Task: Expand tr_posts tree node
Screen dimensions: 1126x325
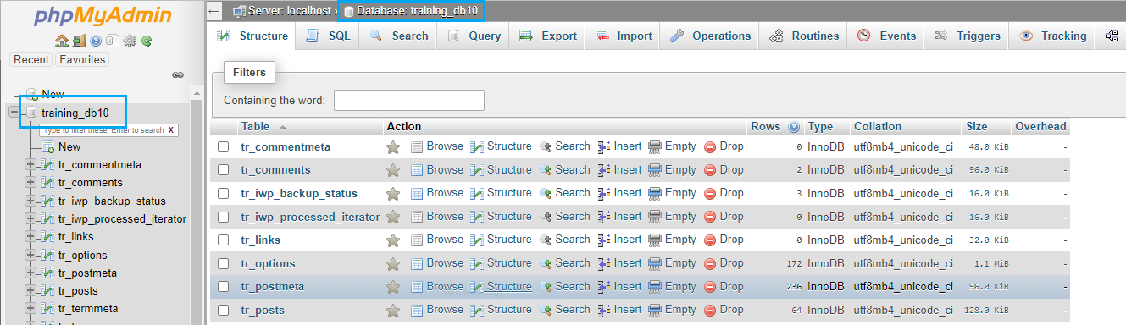Action: [31, 290]
